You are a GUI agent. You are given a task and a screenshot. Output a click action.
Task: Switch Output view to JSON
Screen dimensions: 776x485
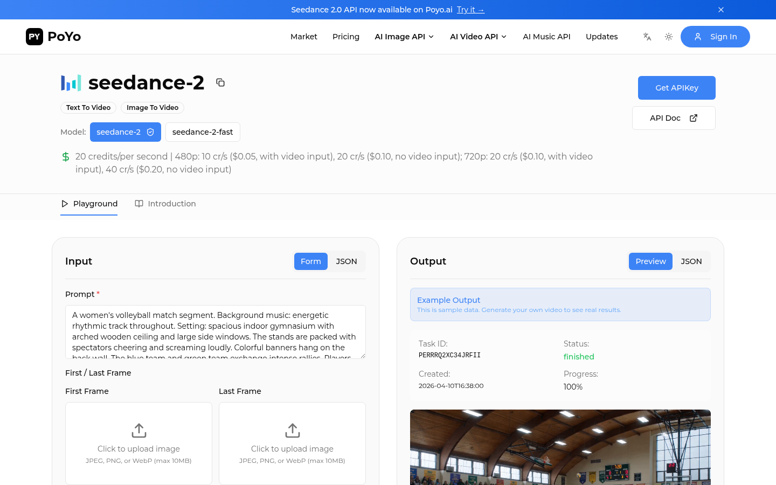[x=691, y=261]
